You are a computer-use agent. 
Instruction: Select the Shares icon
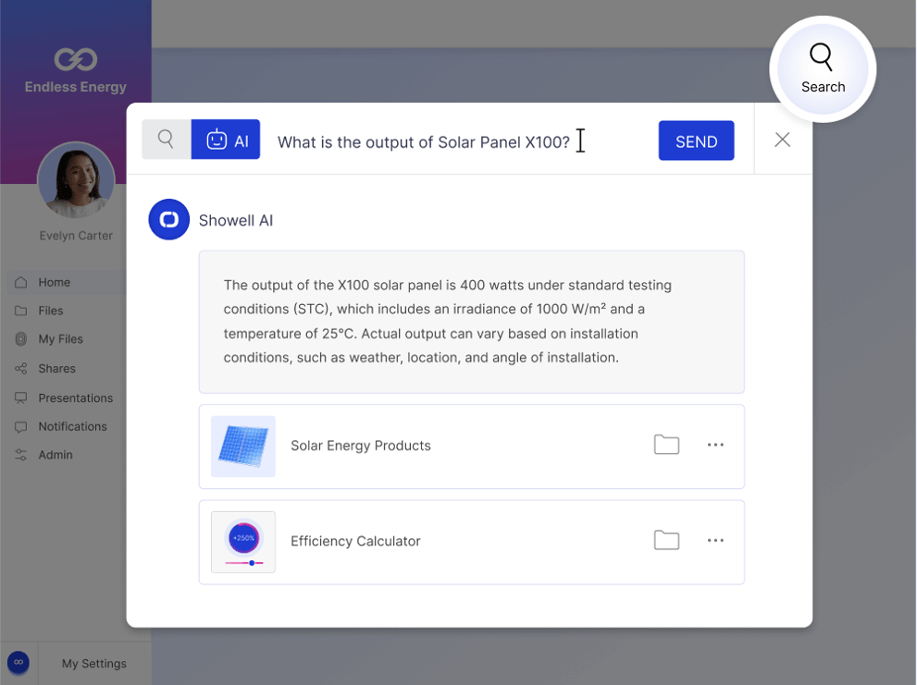tap(22, 368)
